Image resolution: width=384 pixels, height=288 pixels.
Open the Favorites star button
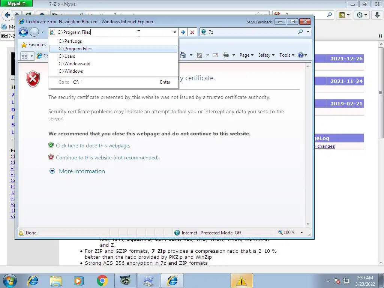coord(34,45)
